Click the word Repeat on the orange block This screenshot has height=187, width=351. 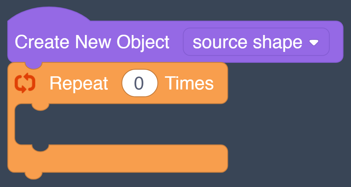click(x=79, y=83)
